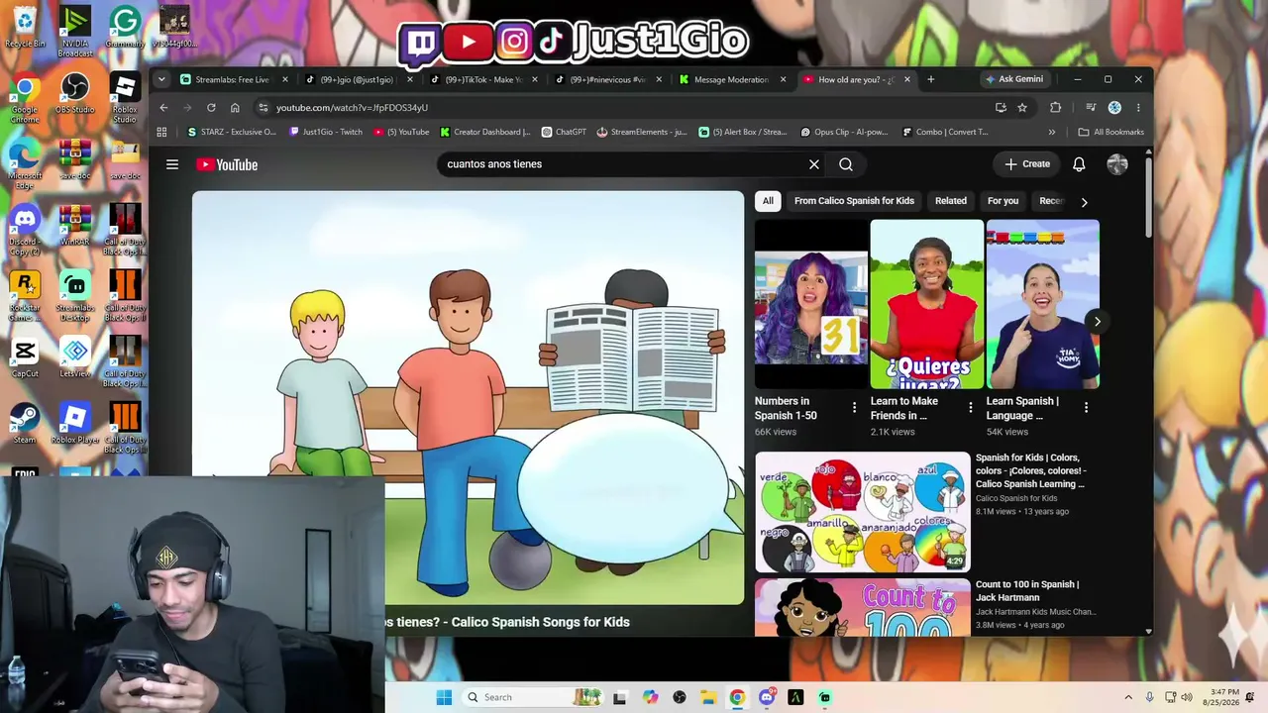
Task: Open the All Bookmarks folder
Action: point(1111,132)
